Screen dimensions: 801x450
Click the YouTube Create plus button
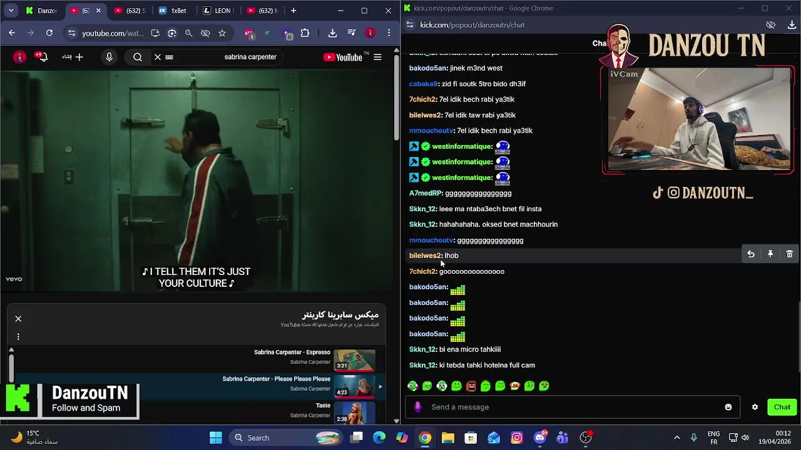point(74,57)
